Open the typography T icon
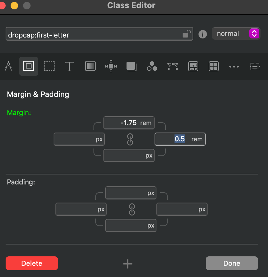The width and height of the screenshot is (268, 277). (x=69, y=66)
